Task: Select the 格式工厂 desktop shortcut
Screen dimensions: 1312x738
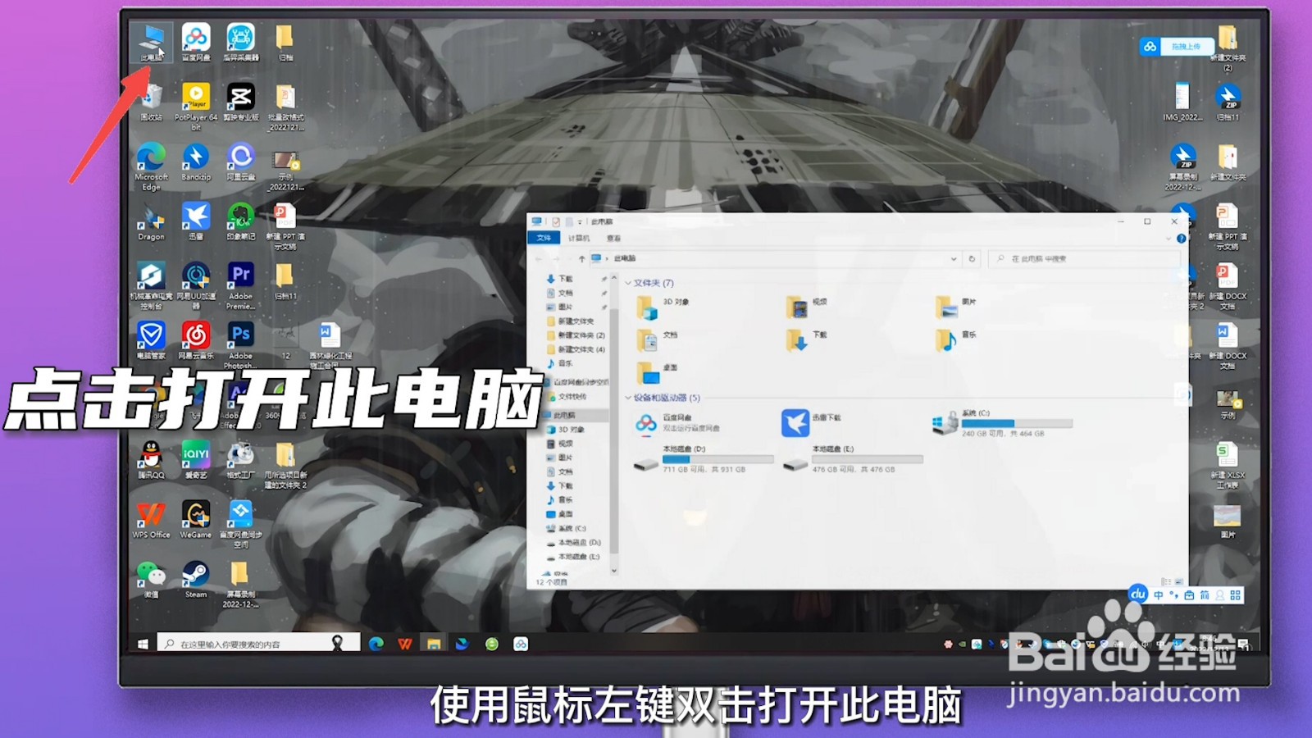Action: [240, 460]
